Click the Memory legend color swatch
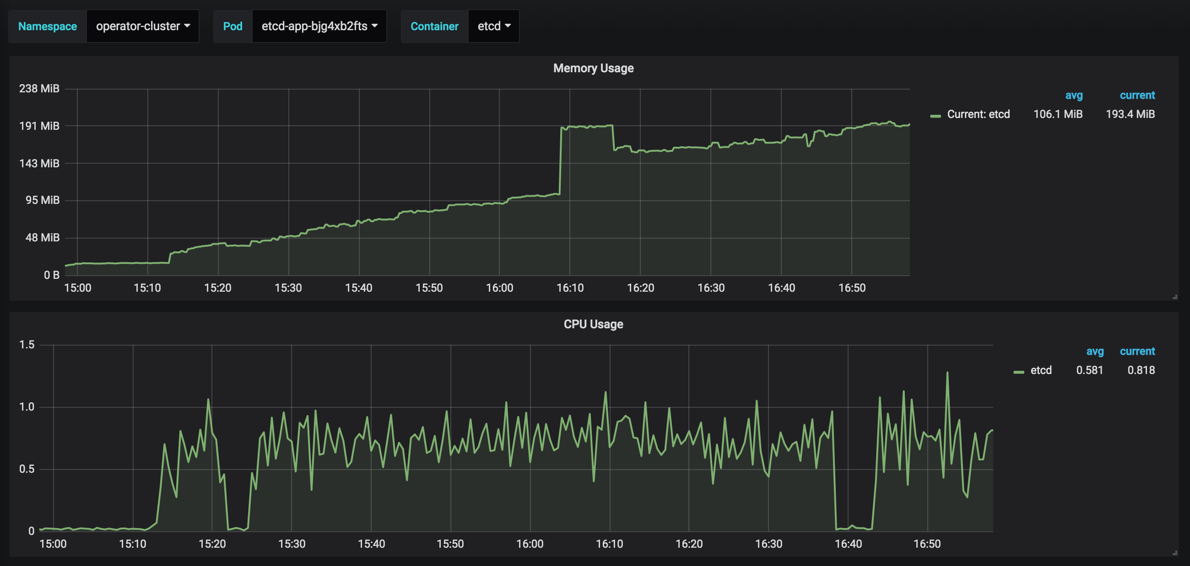 point(936,116)
